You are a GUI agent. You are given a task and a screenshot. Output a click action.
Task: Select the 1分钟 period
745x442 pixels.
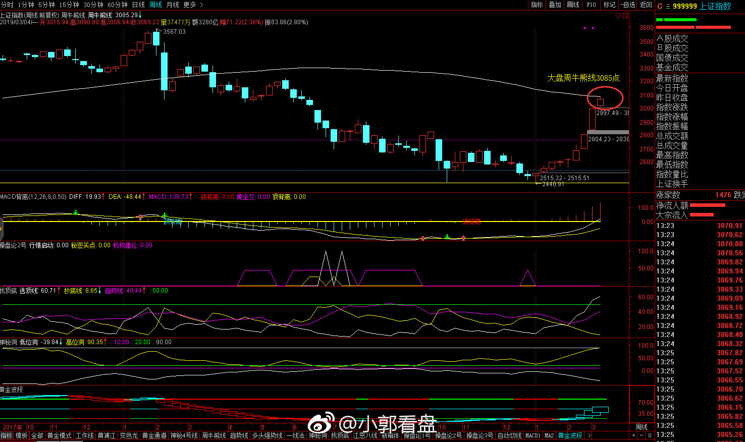point(26,5)
